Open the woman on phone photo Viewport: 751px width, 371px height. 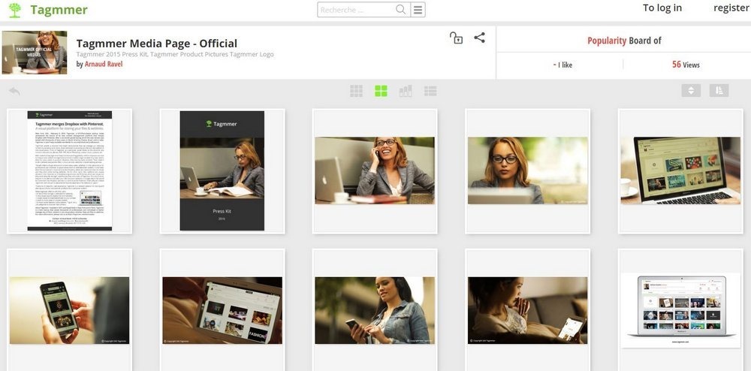tap(375, 170)
